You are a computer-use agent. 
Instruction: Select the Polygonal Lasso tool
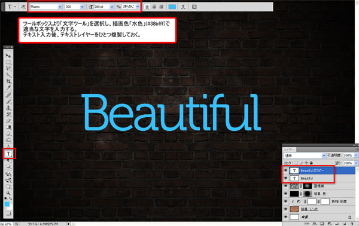pos(8,68)
